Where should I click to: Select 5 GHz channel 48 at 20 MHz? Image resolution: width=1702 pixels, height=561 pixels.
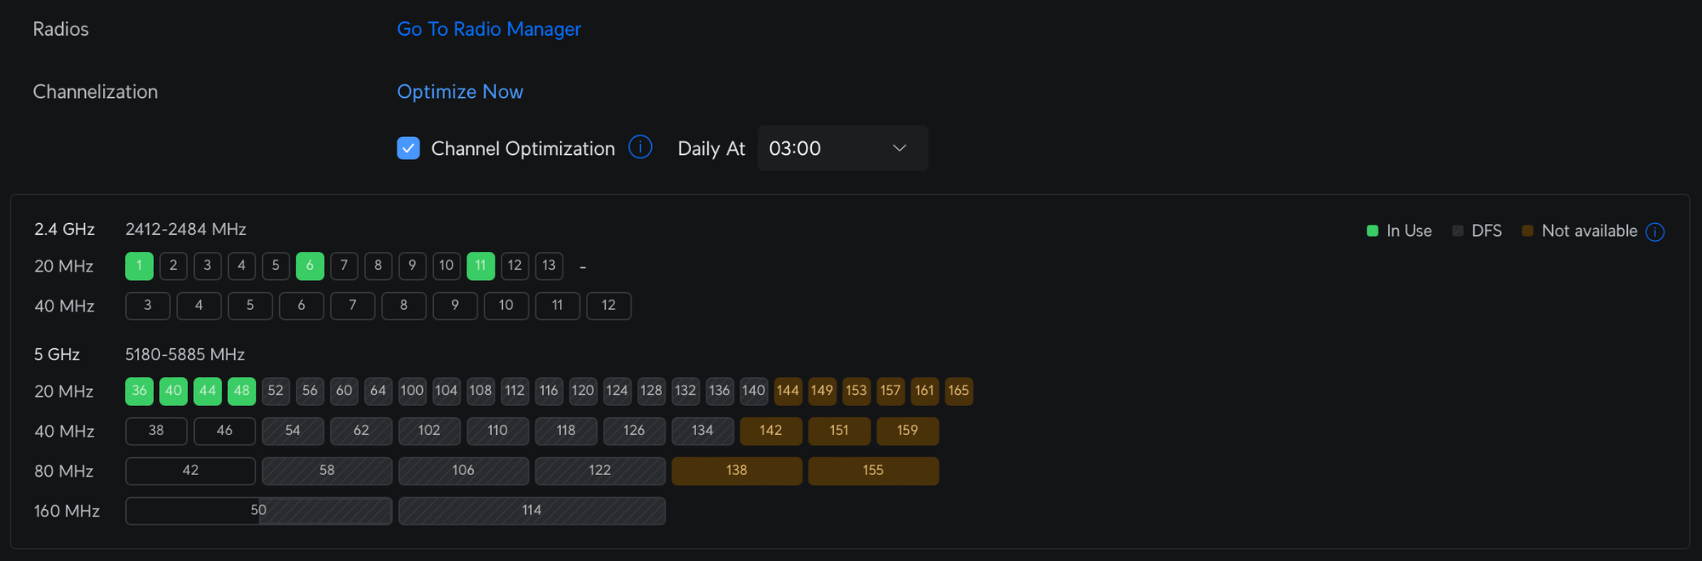coord(242,391)
